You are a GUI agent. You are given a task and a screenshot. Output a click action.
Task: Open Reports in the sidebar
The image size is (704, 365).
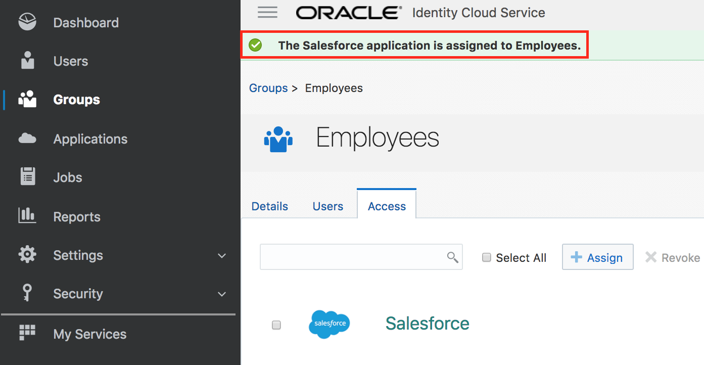pos(77,217)
